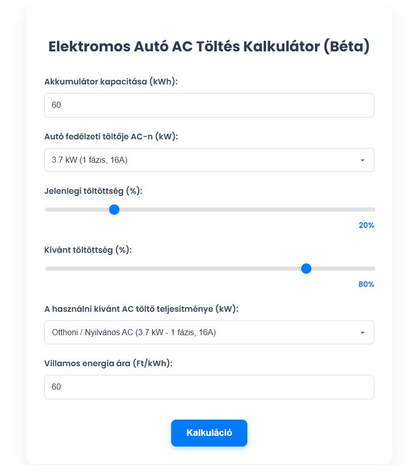Open the AC töltő teljesítménye dropdown

click(x=209, y=332)
